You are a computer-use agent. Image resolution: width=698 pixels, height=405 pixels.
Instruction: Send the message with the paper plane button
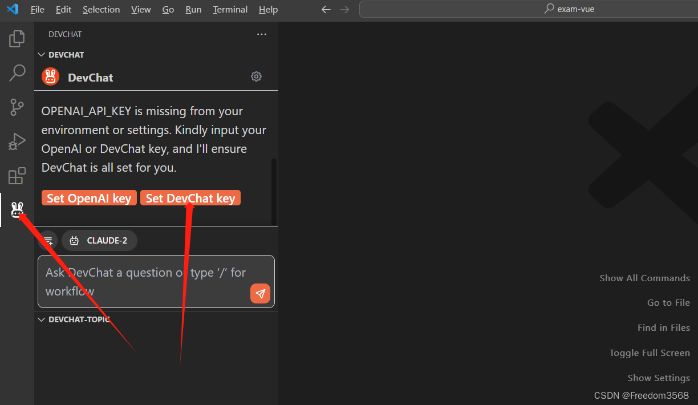coord(260,294)
